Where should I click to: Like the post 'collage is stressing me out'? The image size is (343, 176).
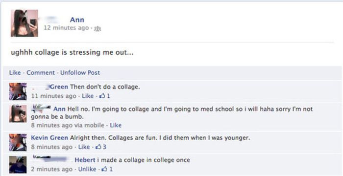[x=15, y=72]
